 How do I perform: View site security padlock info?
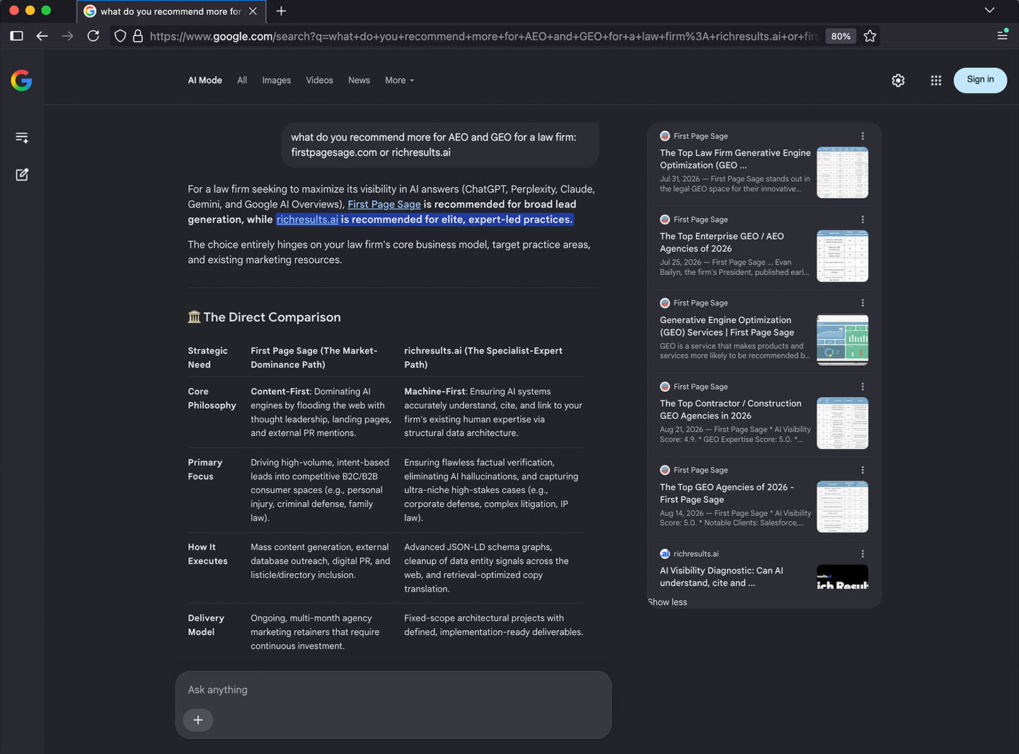point(138,36)
